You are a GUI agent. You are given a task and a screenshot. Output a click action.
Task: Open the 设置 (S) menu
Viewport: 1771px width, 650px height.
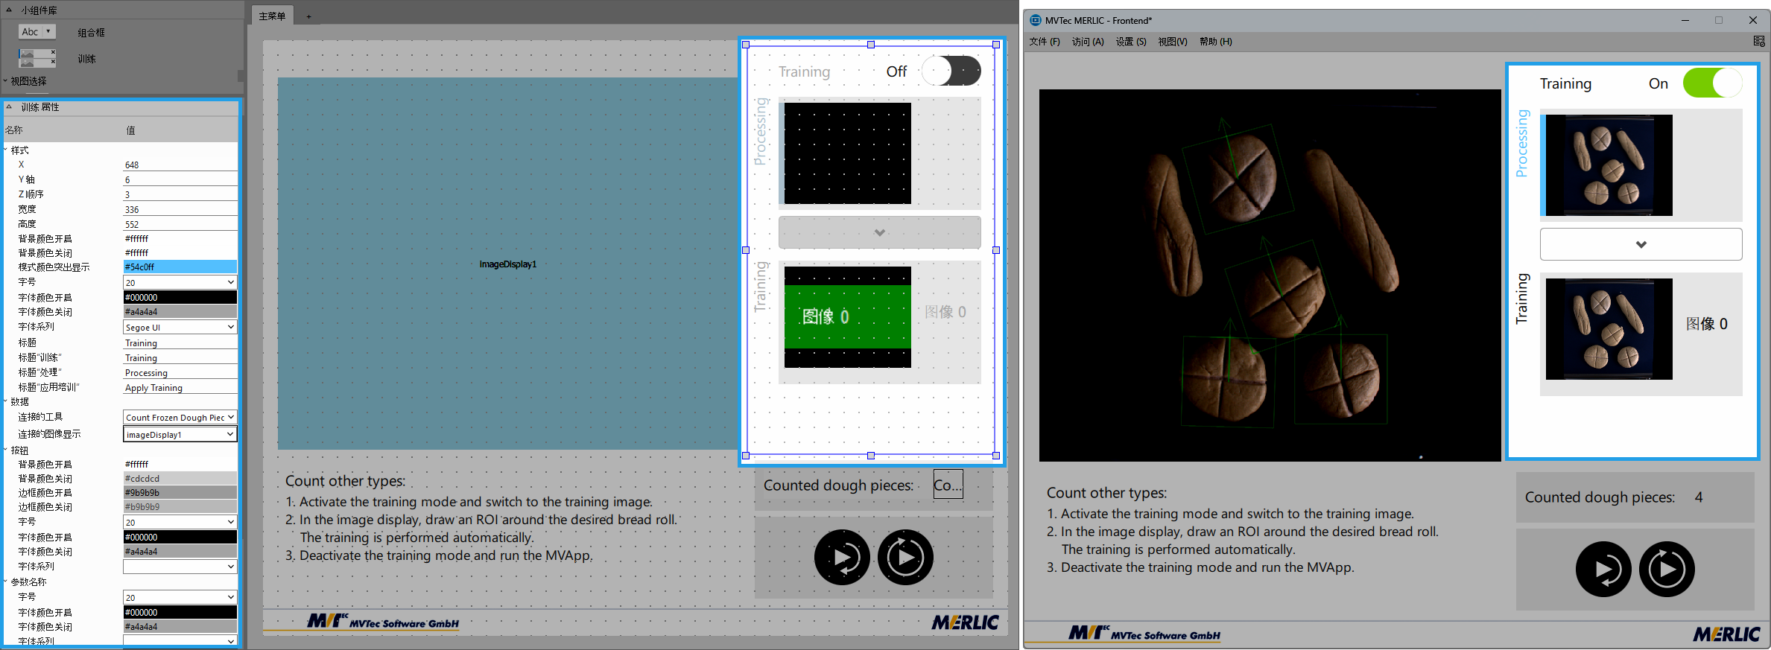point(1130,42)
